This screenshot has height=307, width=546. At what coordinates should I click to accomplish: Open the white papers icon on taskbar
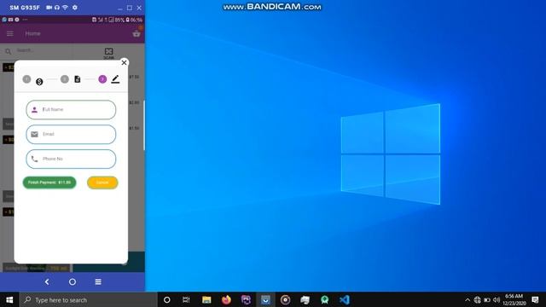point(305,299)
